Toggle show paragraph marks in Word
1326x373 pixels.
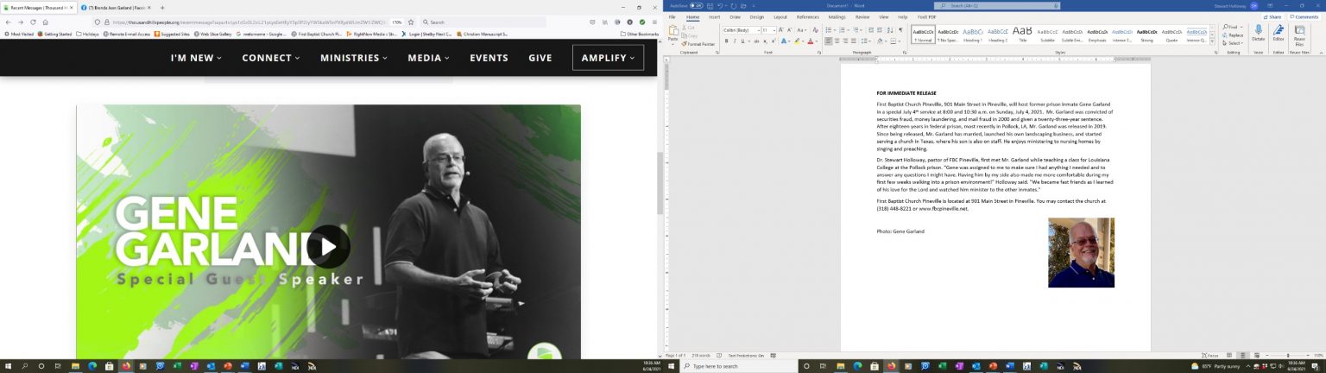[x=900, y=30]
